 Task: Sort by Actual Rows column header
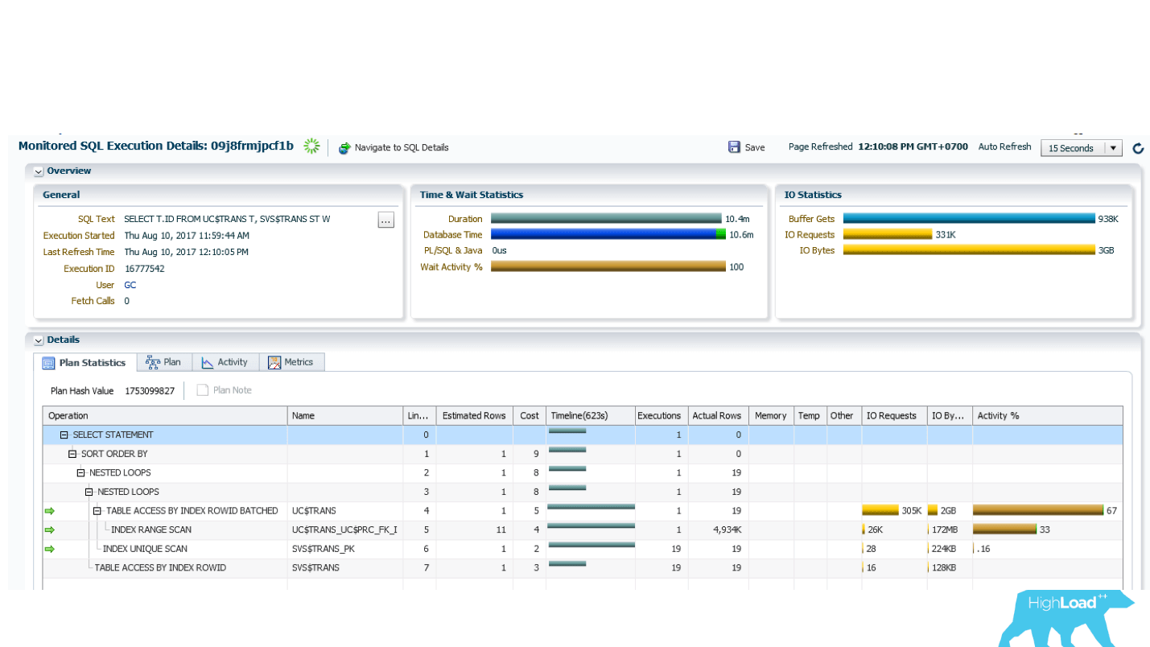click(716, 416)
